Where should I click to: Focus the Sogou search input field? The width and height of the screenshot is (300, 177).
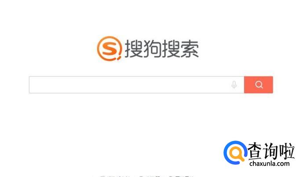point(136,85)
